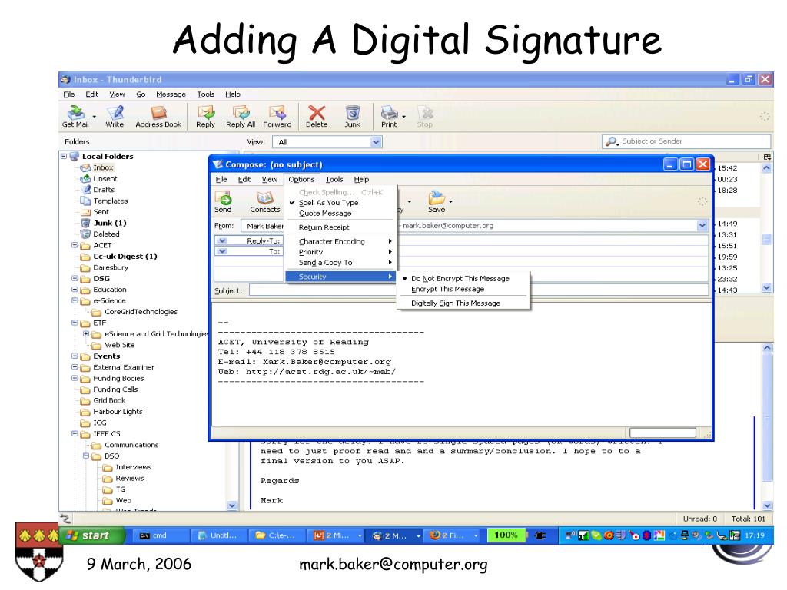Viewport: 787px width, 590px height.
Task: Click the Junk toolbar icon
Action: coord(352,117)
